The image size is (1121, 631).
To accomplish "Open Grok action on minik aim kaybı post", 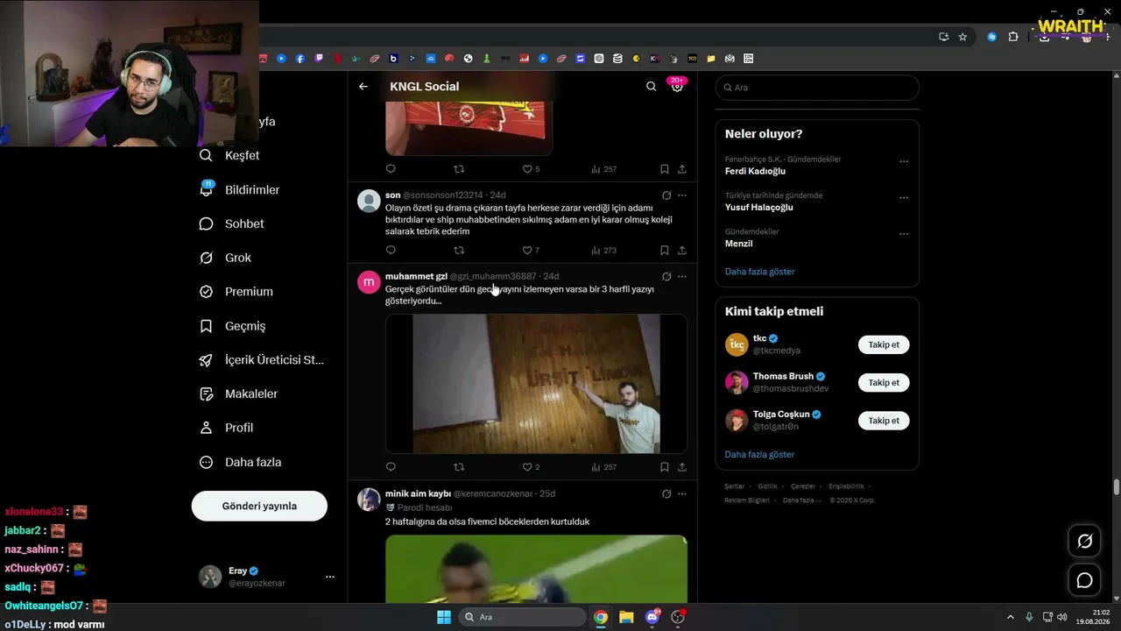I will point(666,494).
